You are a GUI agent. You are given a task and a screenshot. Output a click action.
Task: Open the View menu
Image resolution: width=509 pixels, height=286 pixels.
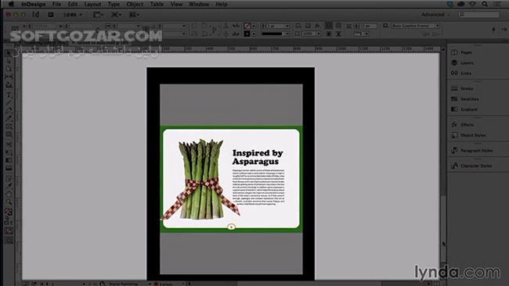(x=176, y=4)
